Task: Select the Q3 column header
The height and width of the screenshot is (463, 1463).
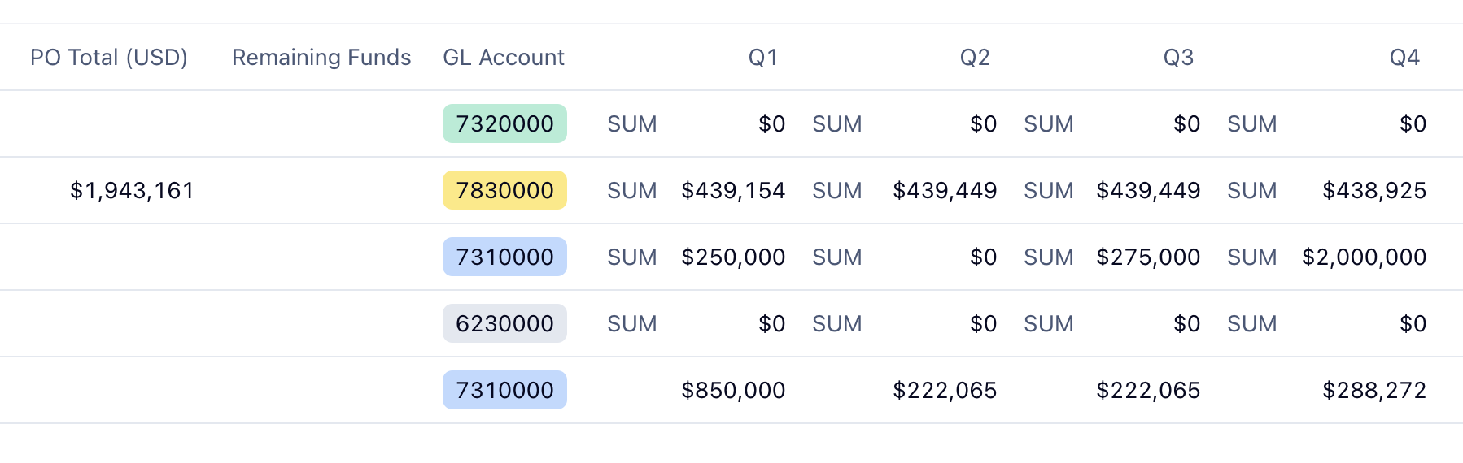Action: (x=1178, y=58)
